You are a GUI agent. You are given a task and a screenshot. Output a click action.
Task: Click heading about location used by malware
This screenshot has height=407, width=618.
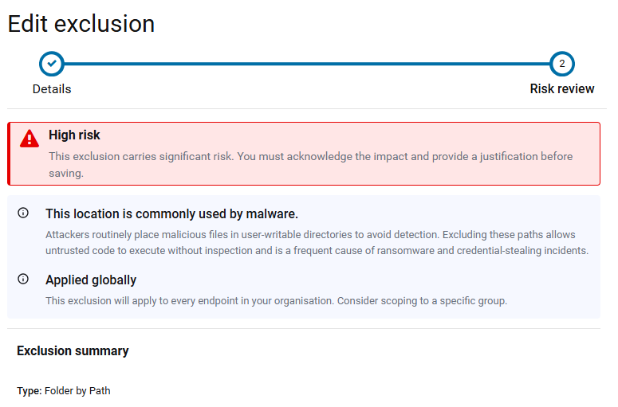point(171,213)
